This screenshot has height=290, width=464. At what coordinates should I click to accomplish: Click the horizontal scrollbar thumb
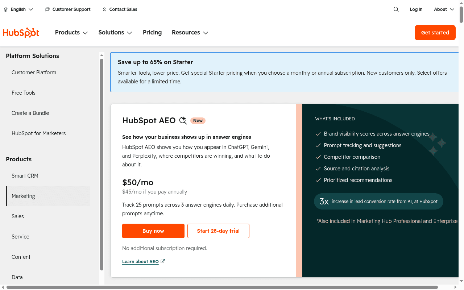point(222,287)
